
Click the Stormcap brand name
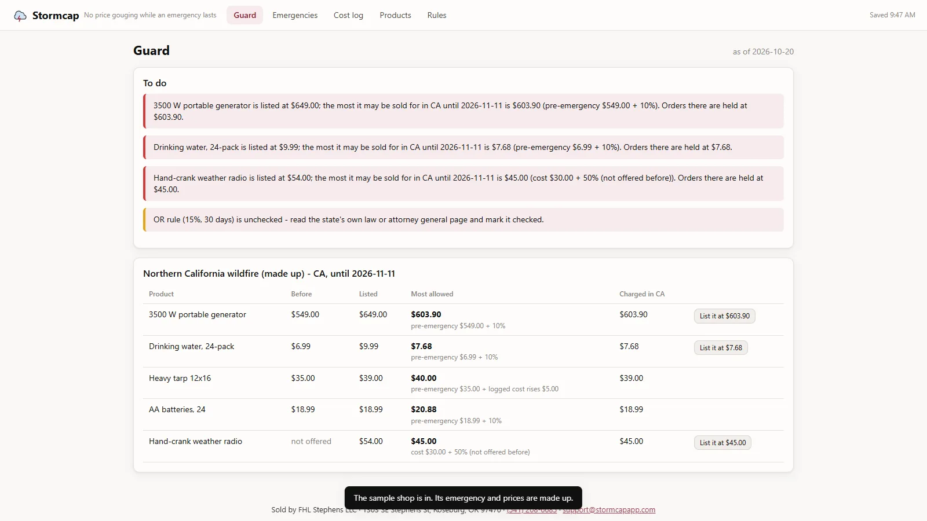56,16
